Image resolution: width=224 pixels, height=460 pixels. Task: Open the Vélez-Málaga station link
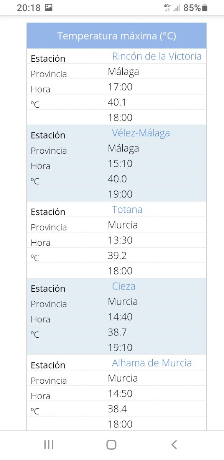click(141, 133)
